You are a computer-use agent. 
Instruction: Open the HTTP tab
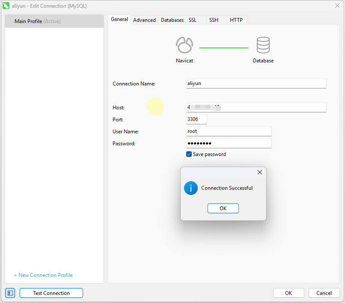236,20
